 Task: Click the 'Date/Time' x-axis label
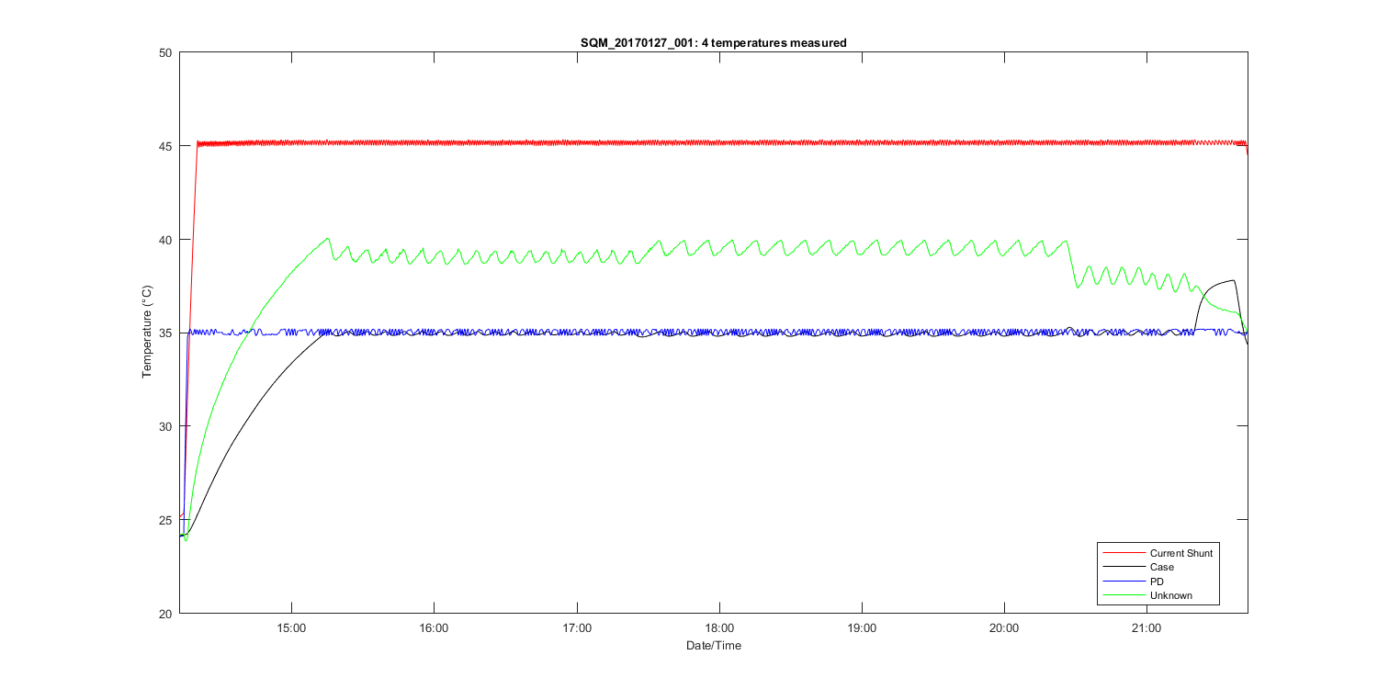(713, 646)
